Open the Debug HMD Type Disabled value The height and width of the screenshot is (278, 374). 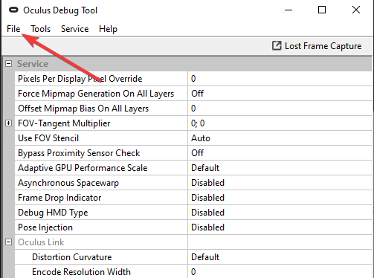point(280,213)
